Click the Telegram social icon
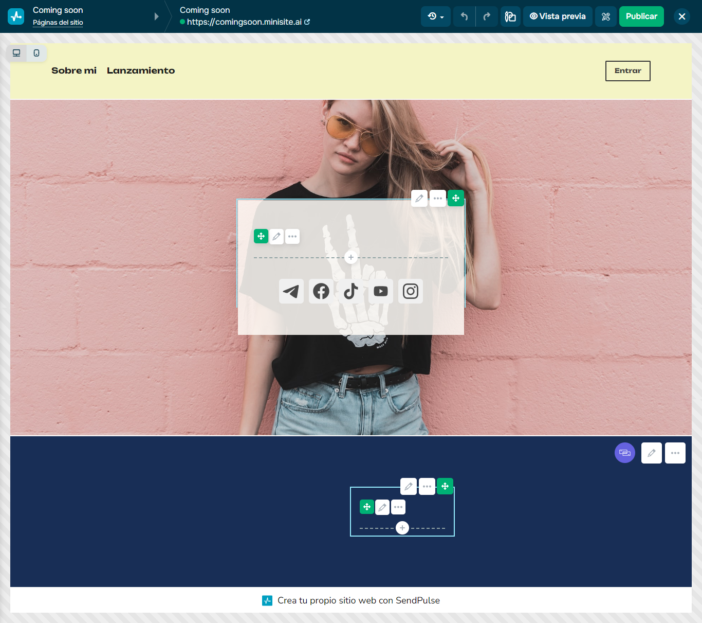This screenshot has width=702, height=623. (x=291, y=291)
